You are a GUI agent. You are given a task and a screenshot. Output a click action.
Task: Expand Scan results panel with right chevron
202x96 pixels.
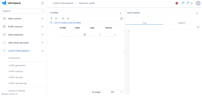pyautogui.click(x=197, y=13)
